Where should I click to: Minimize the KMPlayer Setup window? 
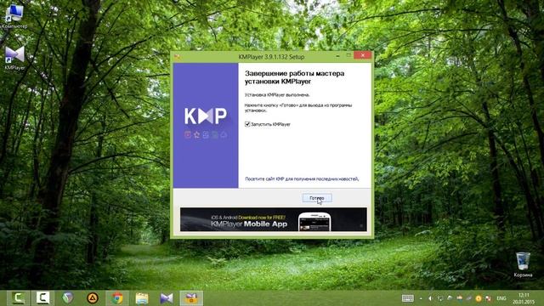point(337,55)
